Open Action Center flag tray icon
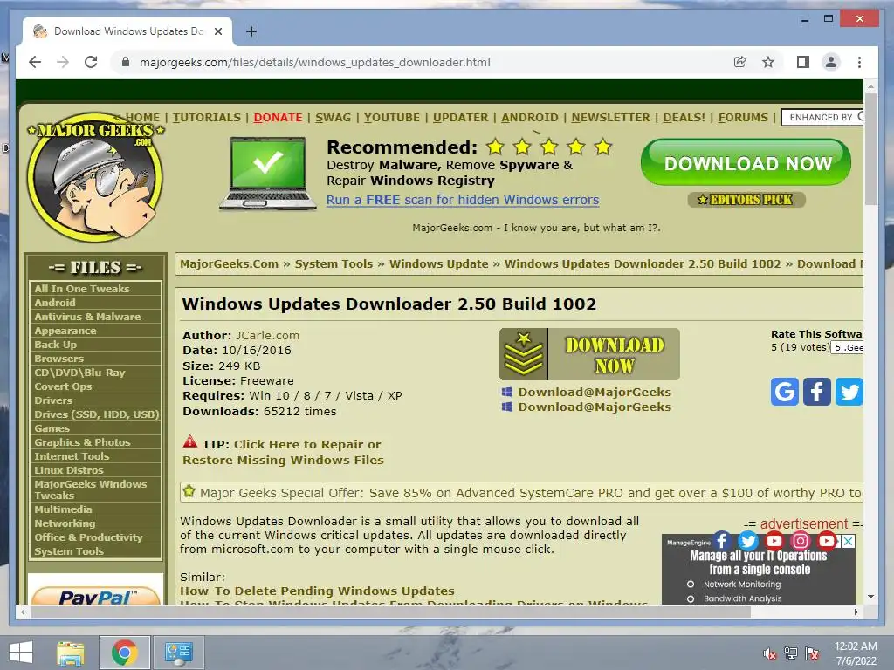 [x=811, y=653]
